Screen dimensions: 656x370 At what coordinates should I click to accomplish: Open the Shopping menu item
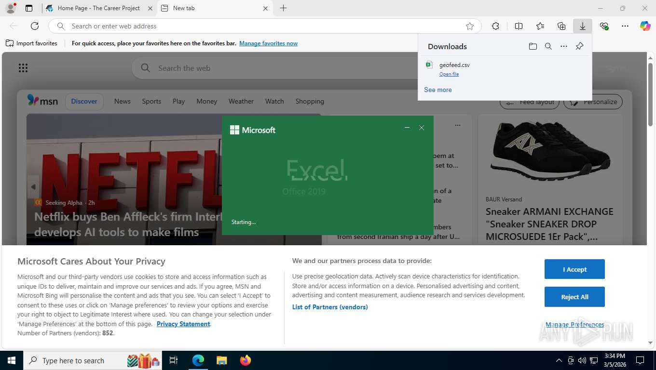tap(310, 101)
